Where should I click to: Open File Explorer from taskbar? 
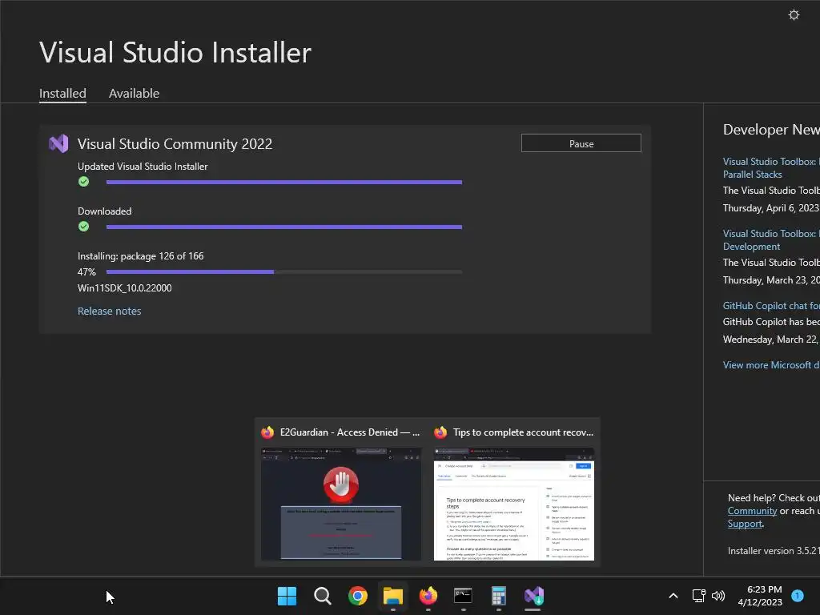click(x=392, y=596)
